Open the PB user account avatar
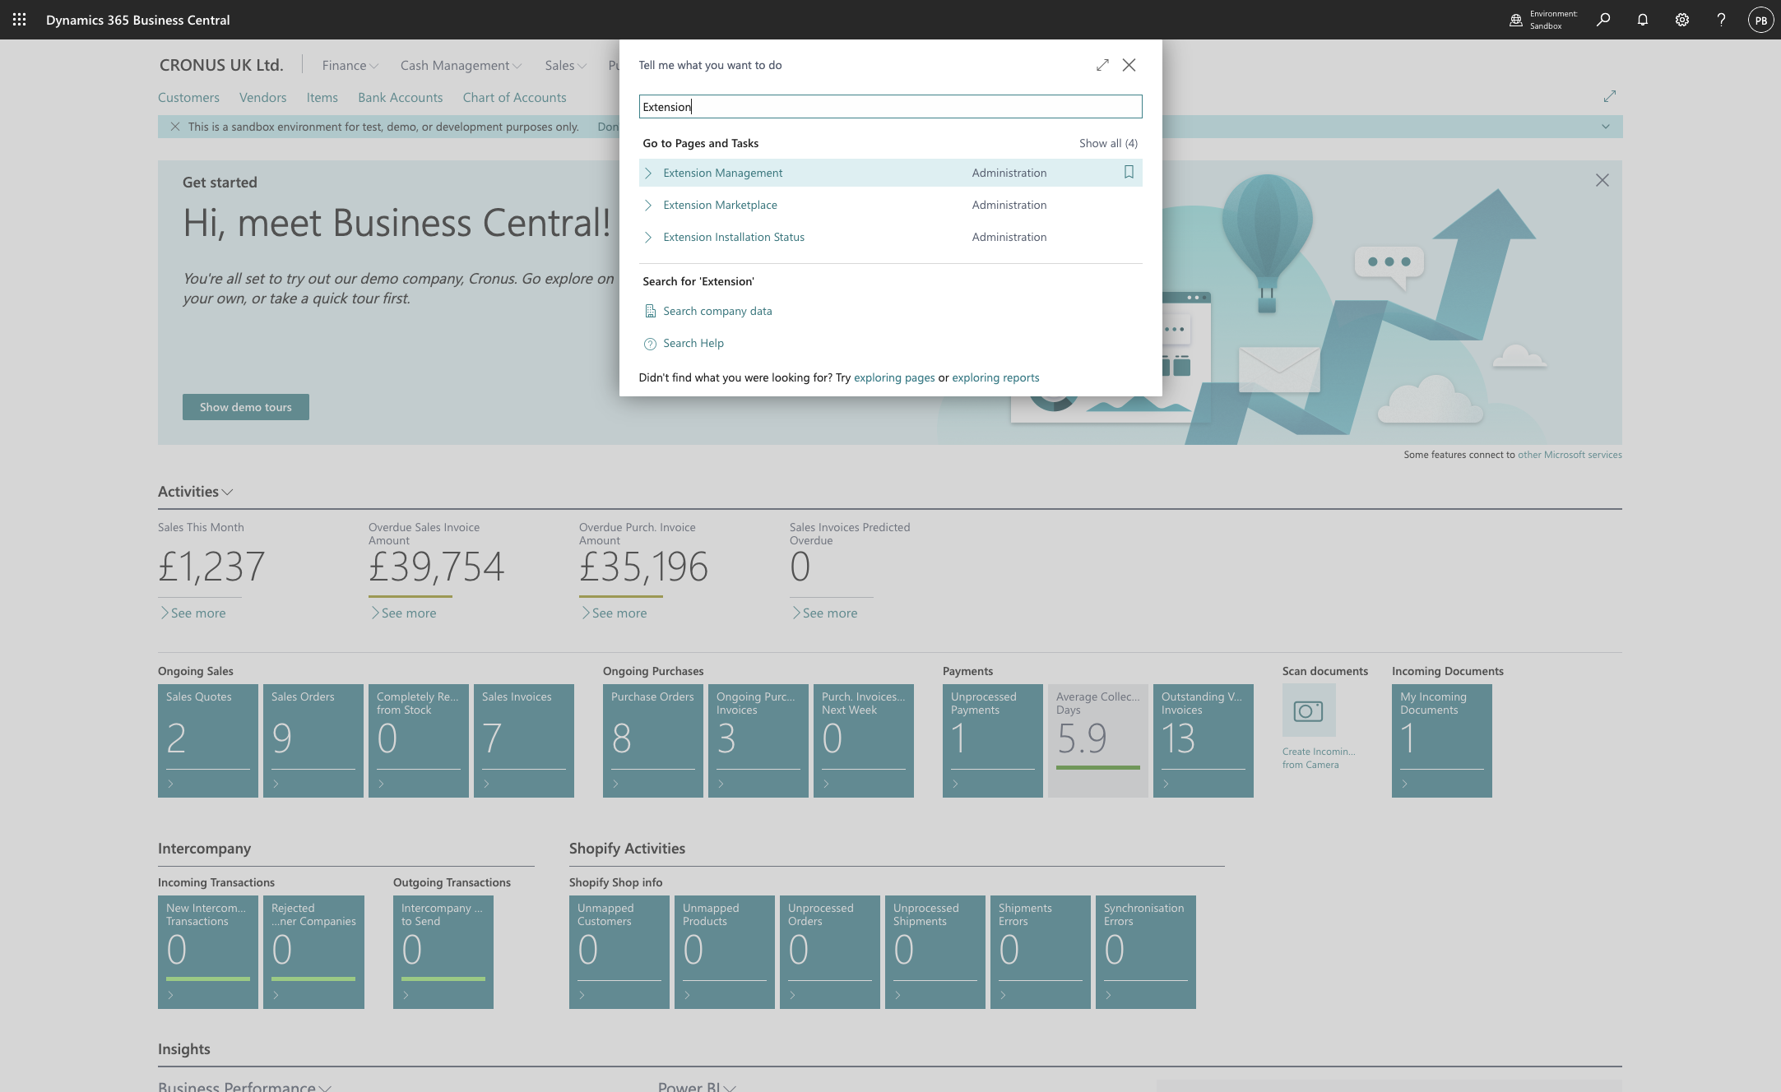This screenshot has width=1781, height=1092. 1760,20
